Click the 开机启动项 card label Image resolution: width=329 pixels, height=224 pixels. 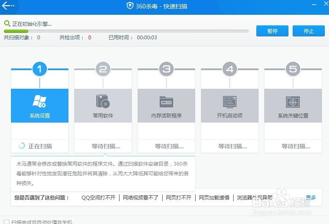[230, 115]
